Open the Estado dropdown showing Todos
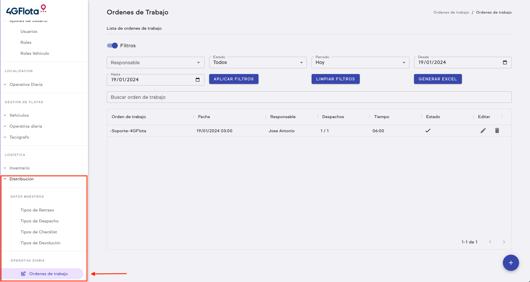The width and height of the screenshot is (530, 282). point(258,63)
